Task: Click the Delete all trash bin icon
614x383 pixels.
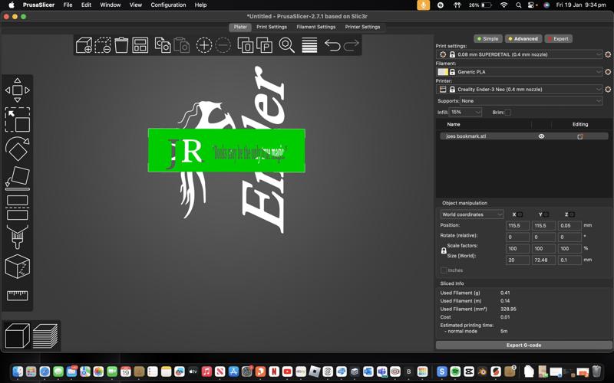Action: pos(121,45)
